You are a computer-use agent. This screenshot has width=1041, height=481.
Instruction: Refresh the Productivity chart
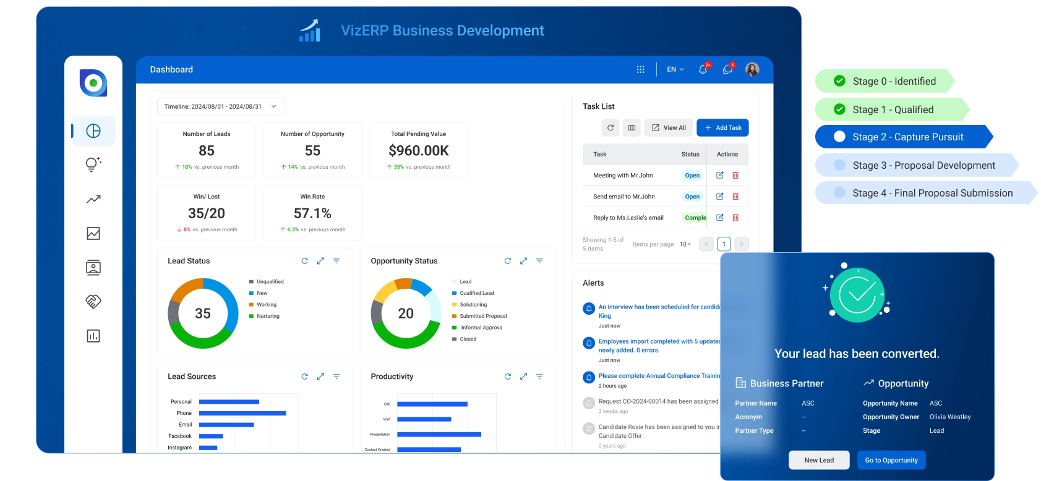pos(508,377)
